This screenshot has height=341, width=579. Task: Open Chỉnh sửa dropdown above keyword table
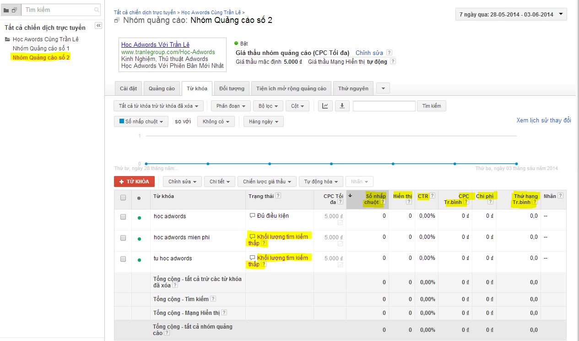(182, 181)
